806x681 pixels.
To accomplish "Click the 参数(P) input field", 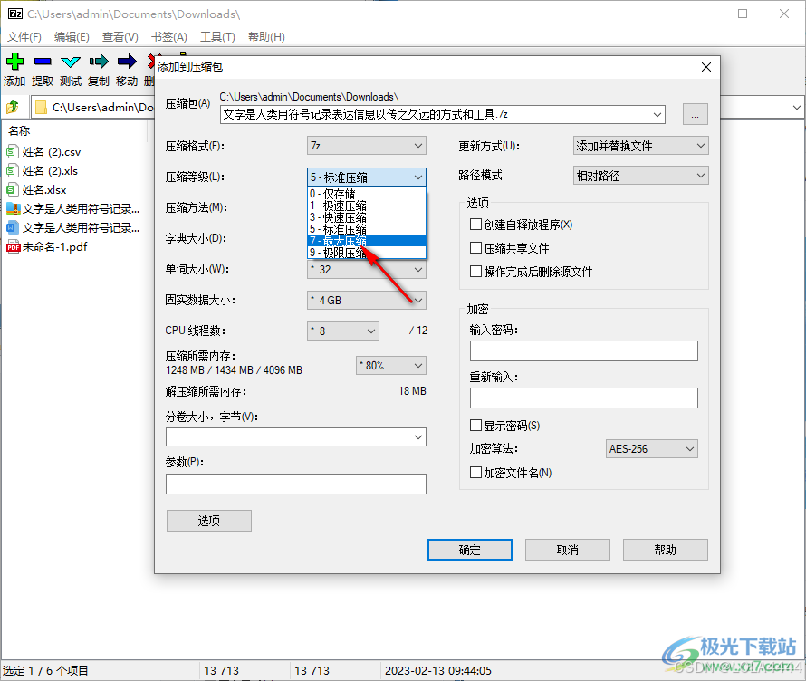I will pos(295,484).
